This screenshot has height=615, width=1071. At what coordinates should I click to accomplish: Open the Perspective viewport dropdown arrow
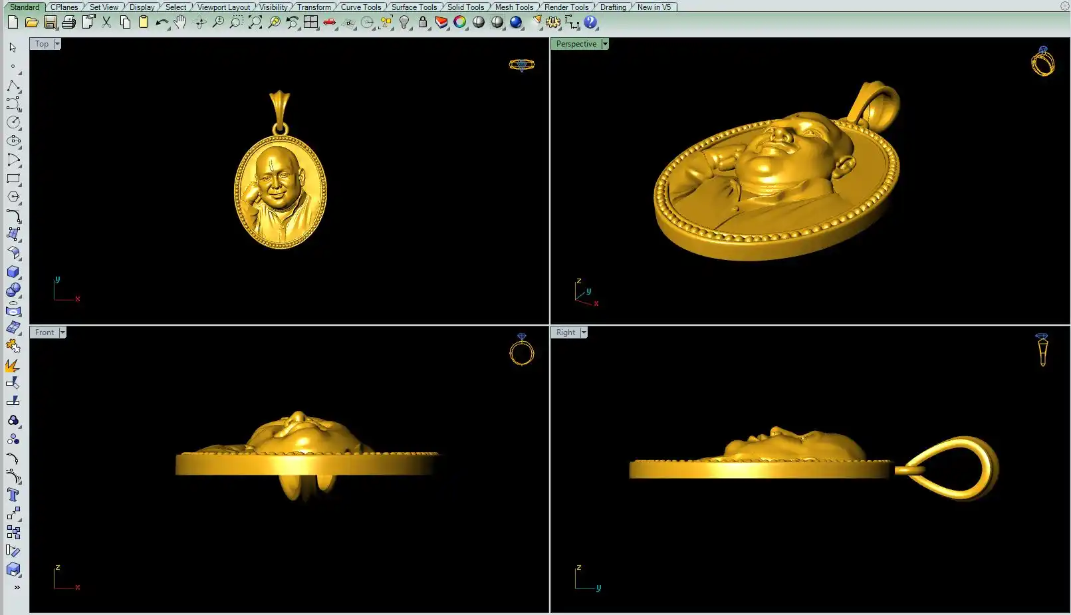click(605, 44)
